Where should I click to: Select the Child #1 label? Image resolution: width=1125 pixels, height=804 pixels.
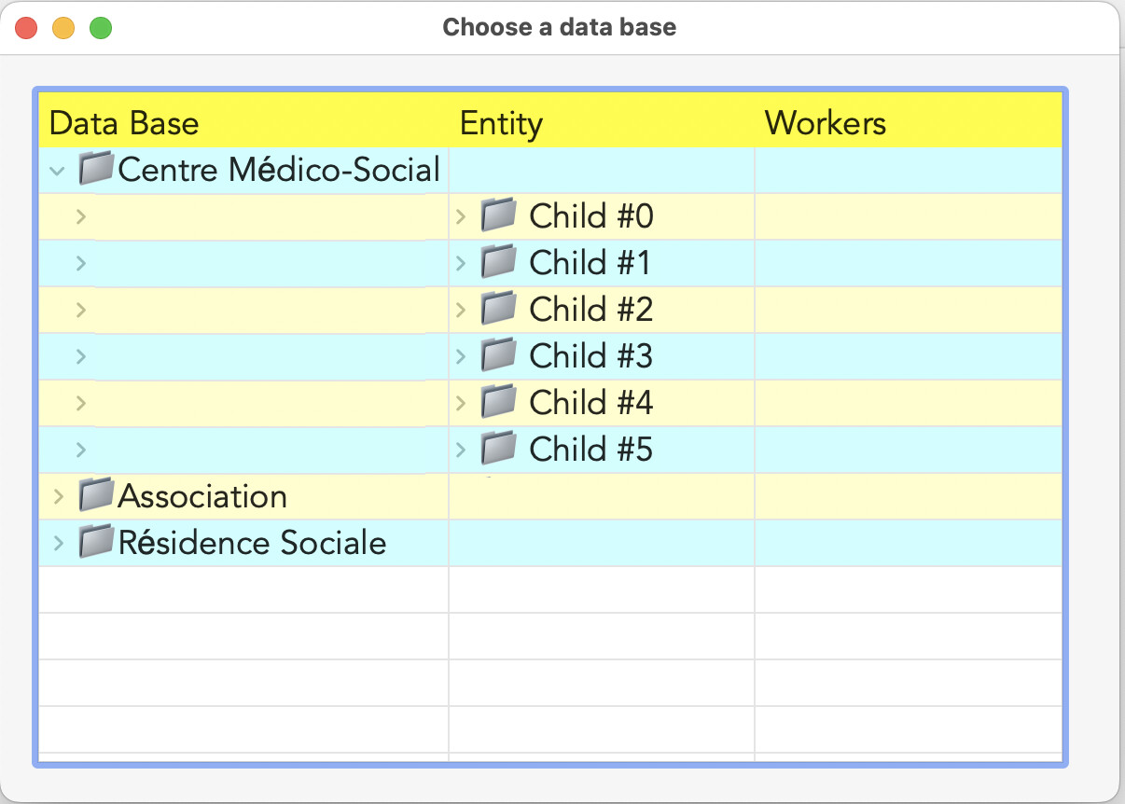tap(590, 263)
